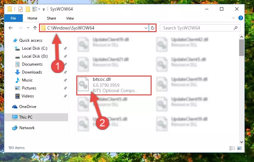The image size is (254, 162).
Task: Open Music in the sidebar
Action: 27,80
